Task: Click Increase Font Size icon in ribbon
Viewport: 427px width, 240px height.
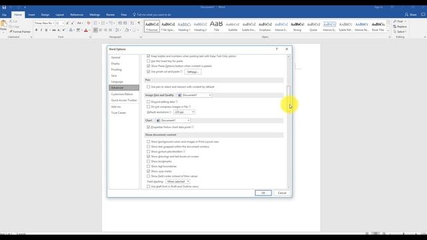Action: tap(67, 23)
